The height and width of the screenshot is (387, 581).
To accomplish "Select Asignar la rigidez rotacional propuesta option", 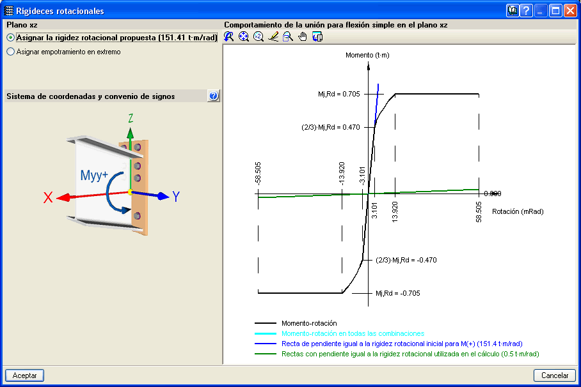I will click(x=112, y=38).
